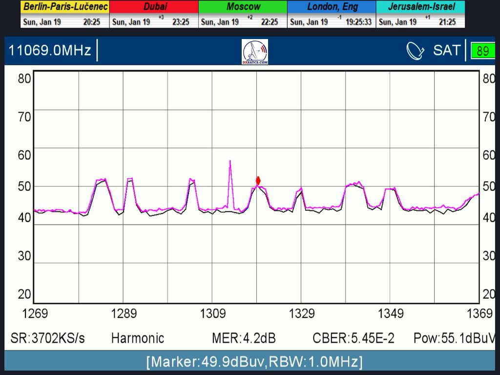
Task: Open the Jerusalem-Israel clock header
Action: pyautogui.click(x=420, y=7)
